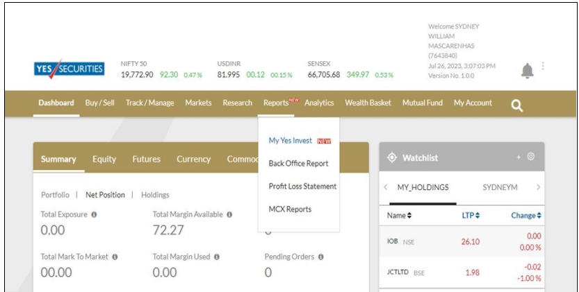Switch to the Futures tab
This screenshot has height=292, width=579.
(146, 159)
